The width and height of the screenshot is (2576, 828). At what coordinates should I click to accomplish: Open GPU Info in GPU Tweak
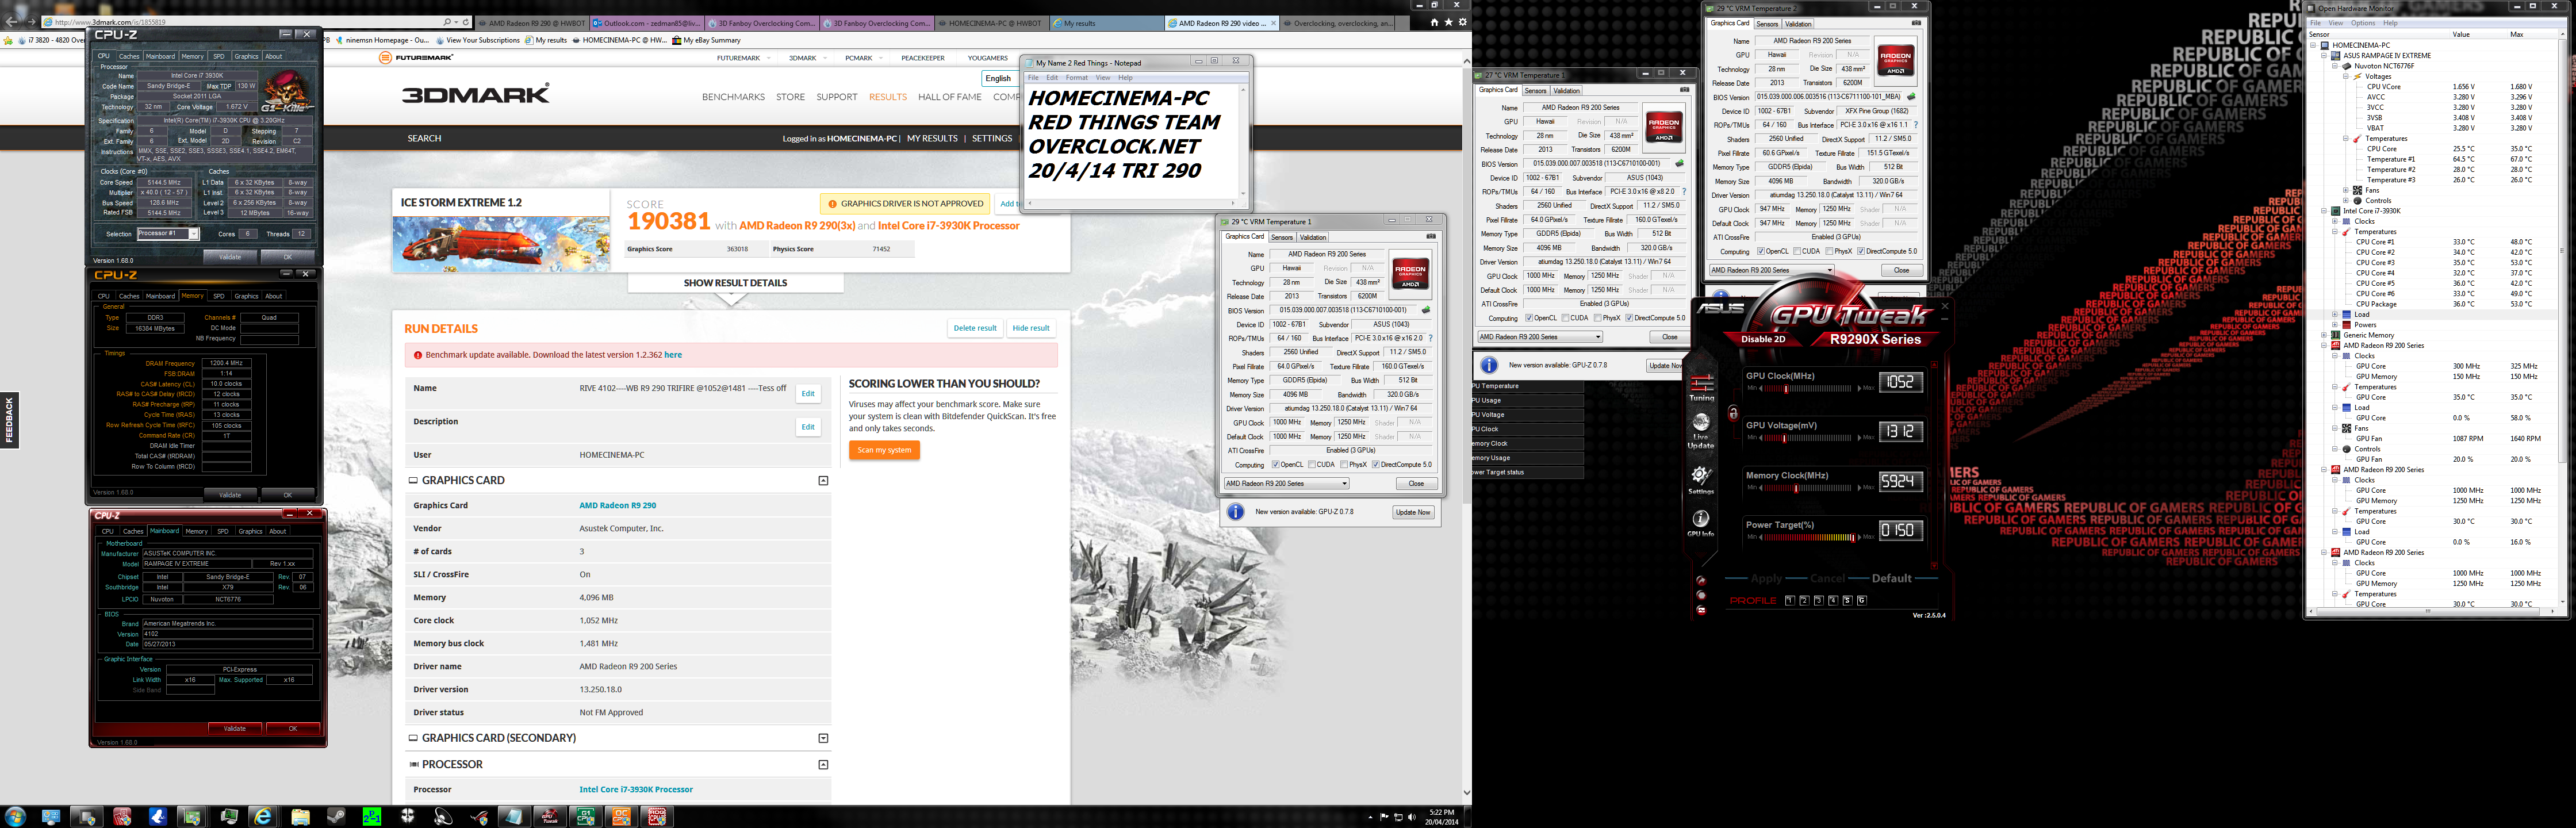[1701, 523]
